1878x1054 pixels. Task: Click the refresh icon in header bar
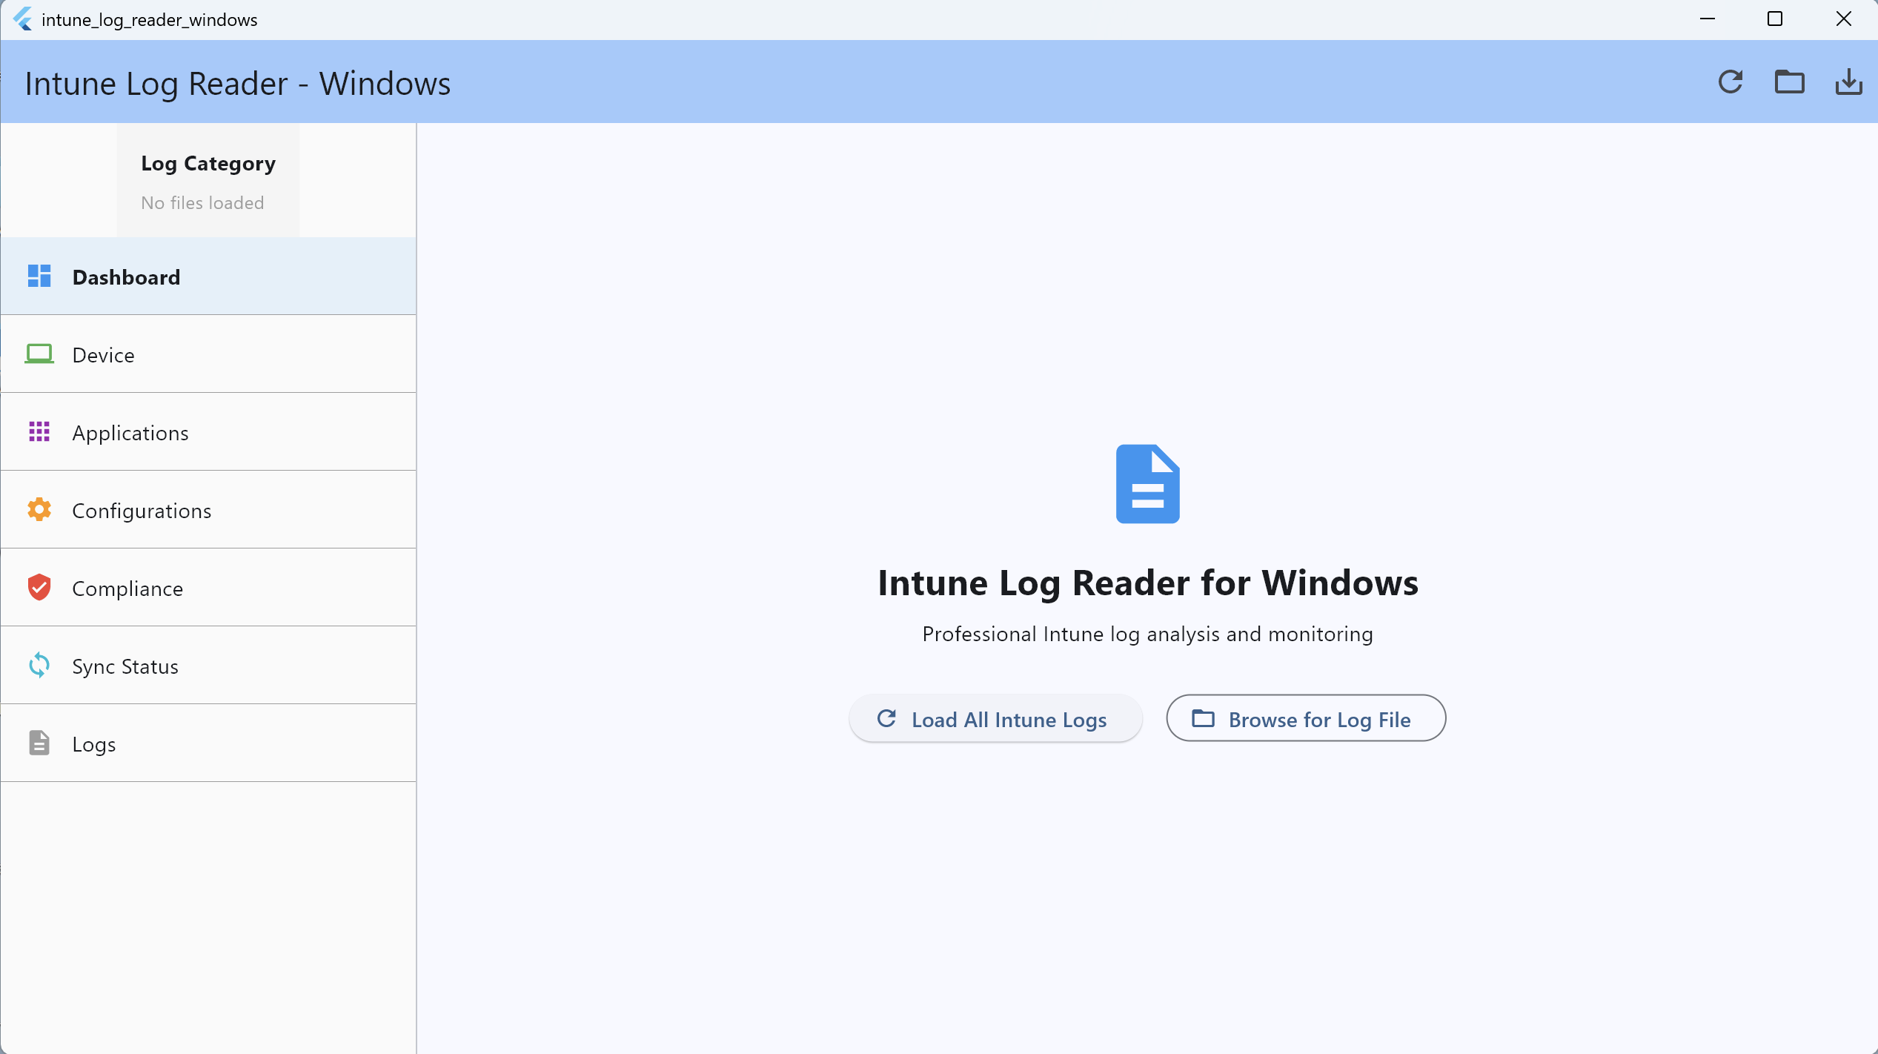point(1730,82)
